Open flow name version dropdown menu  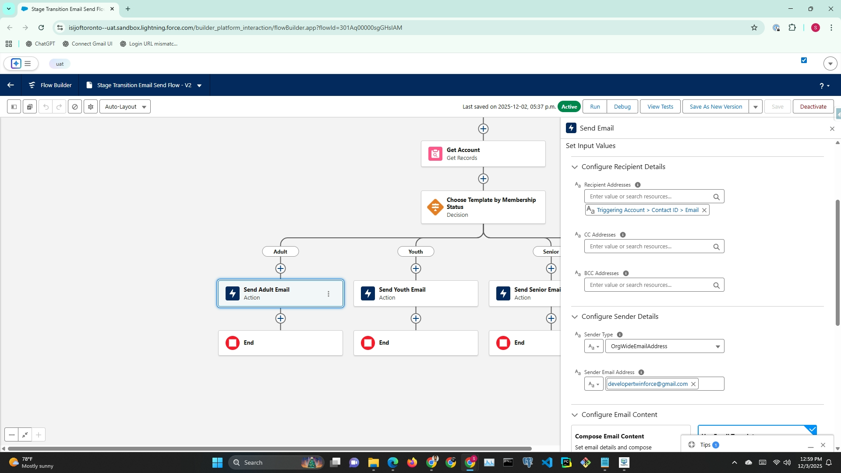click(x=199, y=85)
